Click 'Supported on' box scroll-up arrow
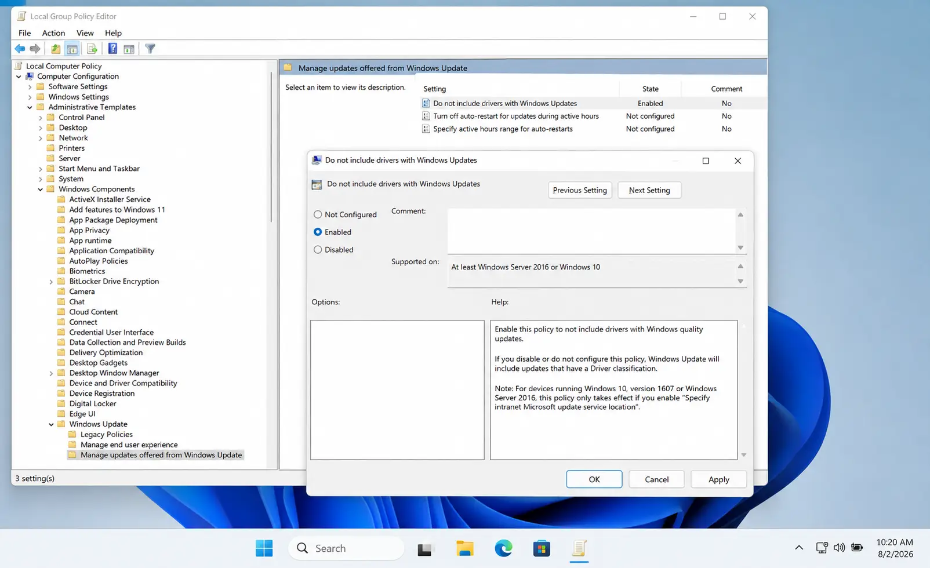Image resolution: width=930 pixels, height=568 pixels. point(740,266)
